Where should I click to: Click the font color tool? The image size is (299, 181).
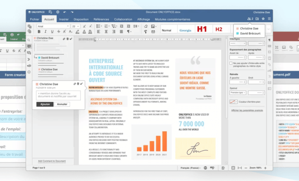(x=84, y=32)
